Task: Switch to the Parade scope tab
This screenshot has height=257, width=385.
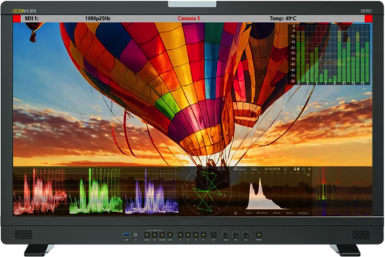Action: point(277,213)
